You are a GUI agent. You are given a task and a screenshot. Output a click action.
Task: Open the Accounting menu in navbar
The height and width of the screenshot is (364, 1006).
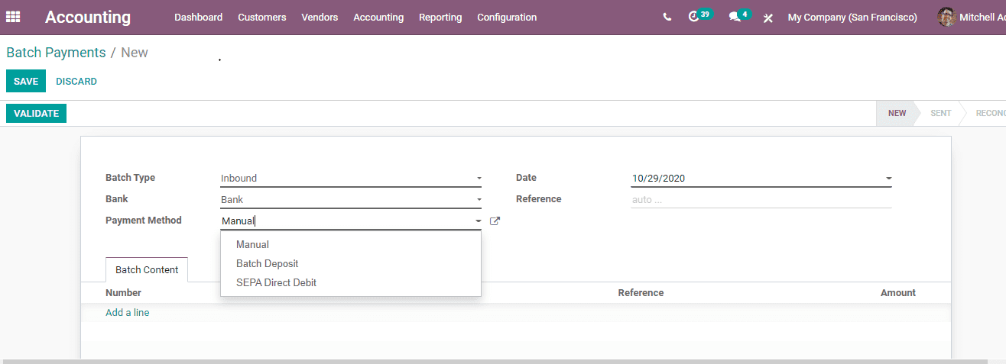coord(378,17)
